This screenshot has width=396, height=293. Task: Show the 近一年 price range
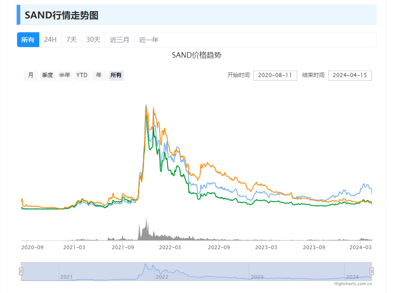coord(149,40)
